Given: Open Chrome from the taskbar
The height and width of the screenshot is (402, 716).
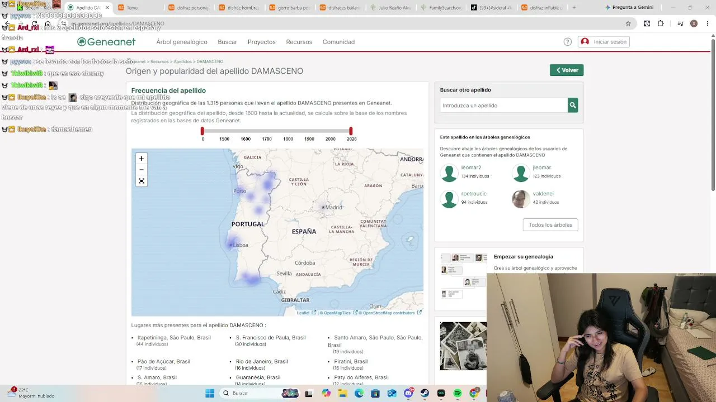Looking at the screenshot, I should [x=474, y=394].
